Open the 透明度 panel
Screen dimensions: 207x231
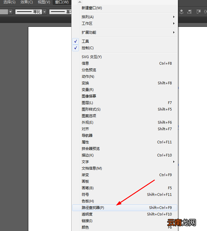click(x=125, y=214)
